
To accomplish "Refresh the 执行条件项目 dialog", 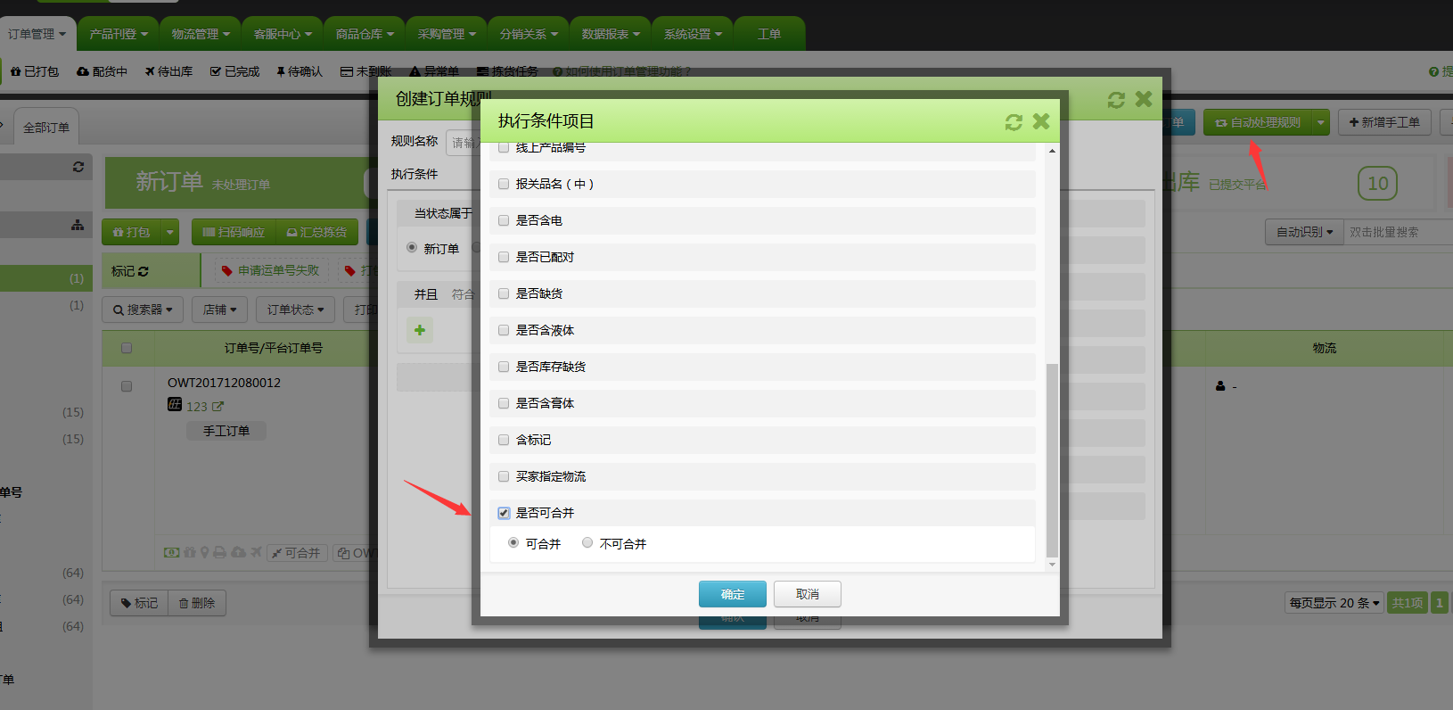I will coord(1014,122).
